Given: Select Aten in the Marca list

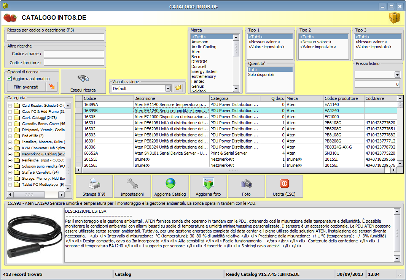Looking at the screenshot, I should coord(212,52).
